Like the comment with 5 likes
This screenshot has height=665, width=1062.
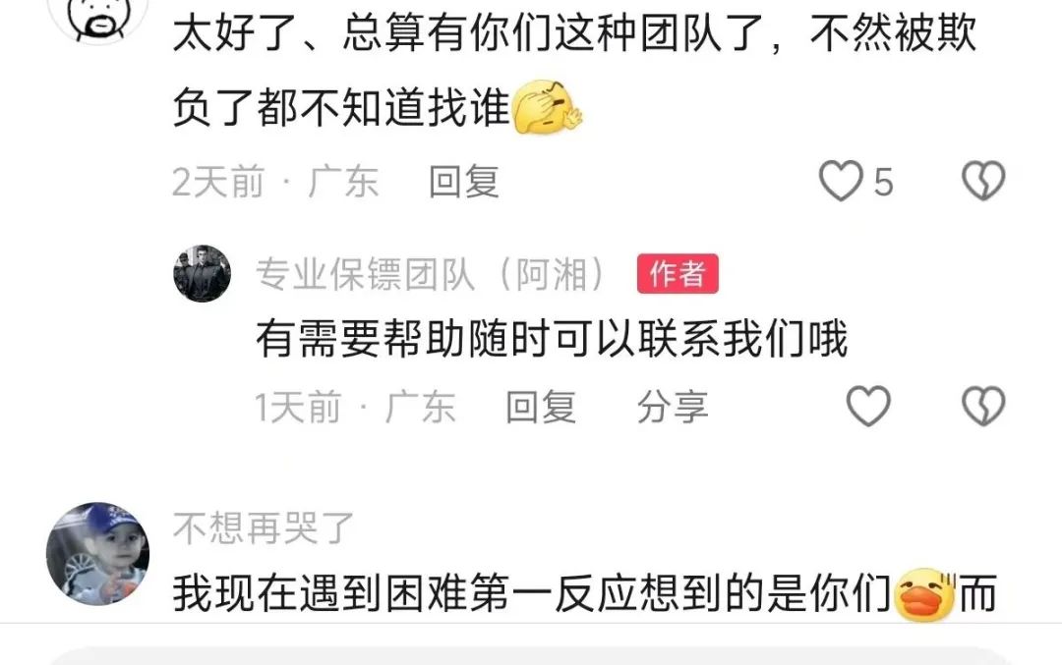tap(841, 182)
